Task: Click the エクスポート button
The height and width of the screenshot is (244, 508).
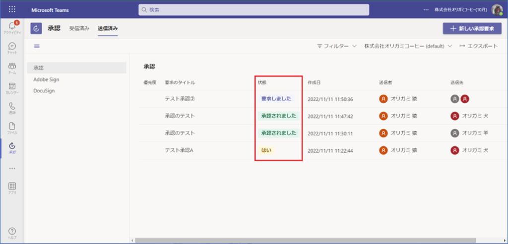Action: (x=478, y=46)
